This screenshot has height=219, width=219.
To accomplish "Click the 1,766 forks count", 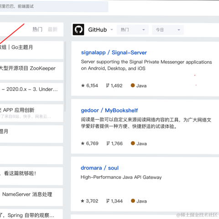I will tap(117, 143).
